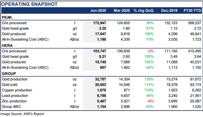Screen dimensions: 203x117
Task: Click the Group AISC row label
Action: click(11, 107)
